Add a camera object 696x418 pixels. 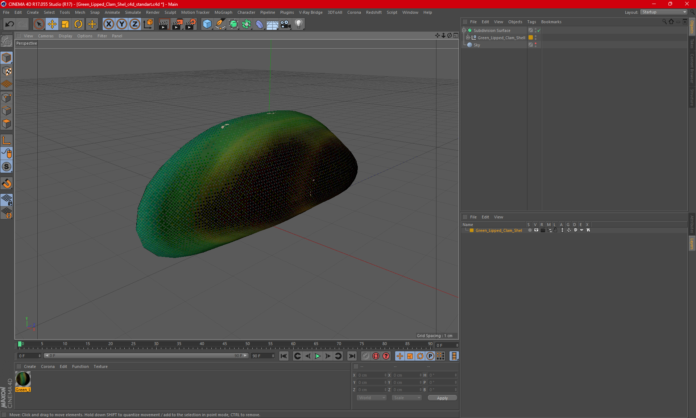click(286, 24)
